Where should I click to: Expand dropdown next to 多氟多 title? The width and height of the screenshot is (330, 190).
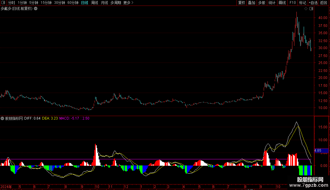pyautogui.click(x=36, y=9)
